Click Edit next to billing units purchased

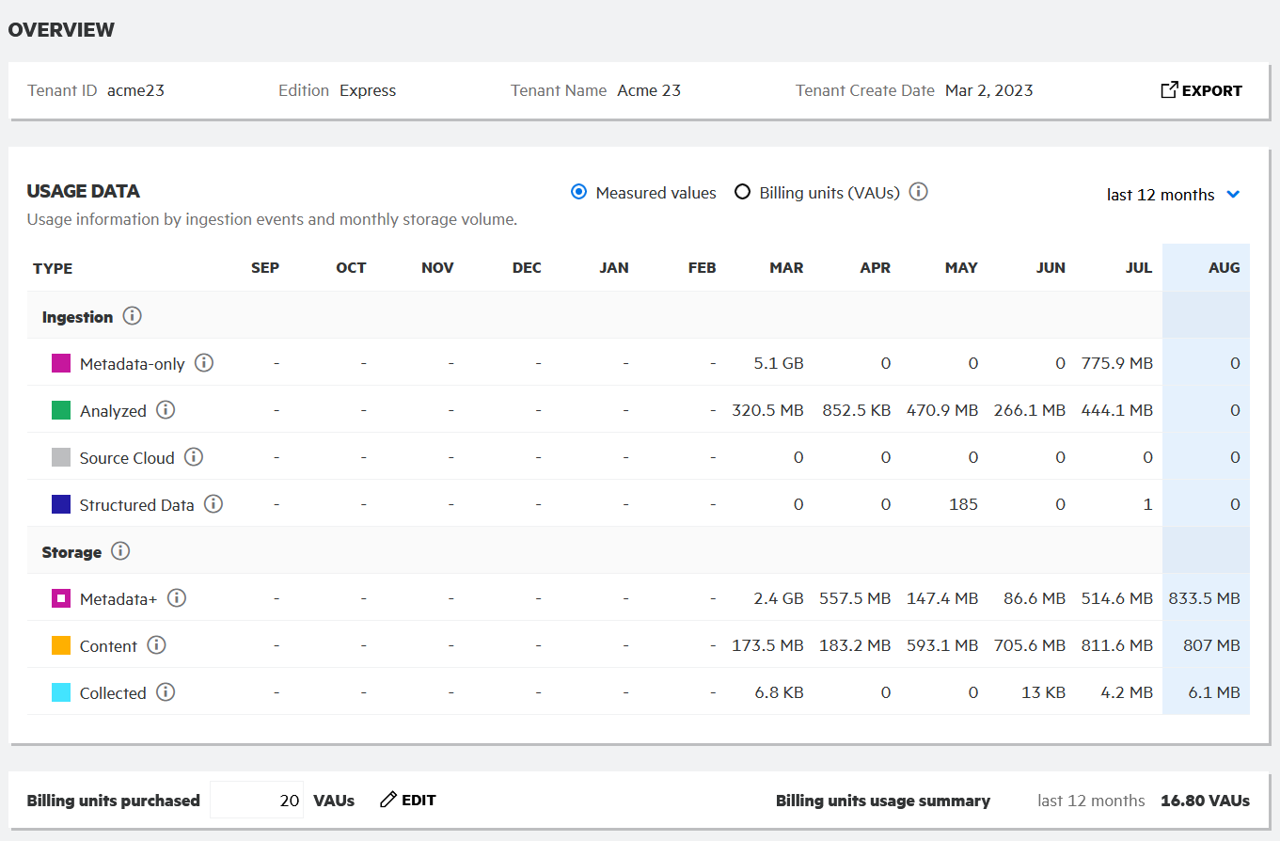[x=408, y=801]
